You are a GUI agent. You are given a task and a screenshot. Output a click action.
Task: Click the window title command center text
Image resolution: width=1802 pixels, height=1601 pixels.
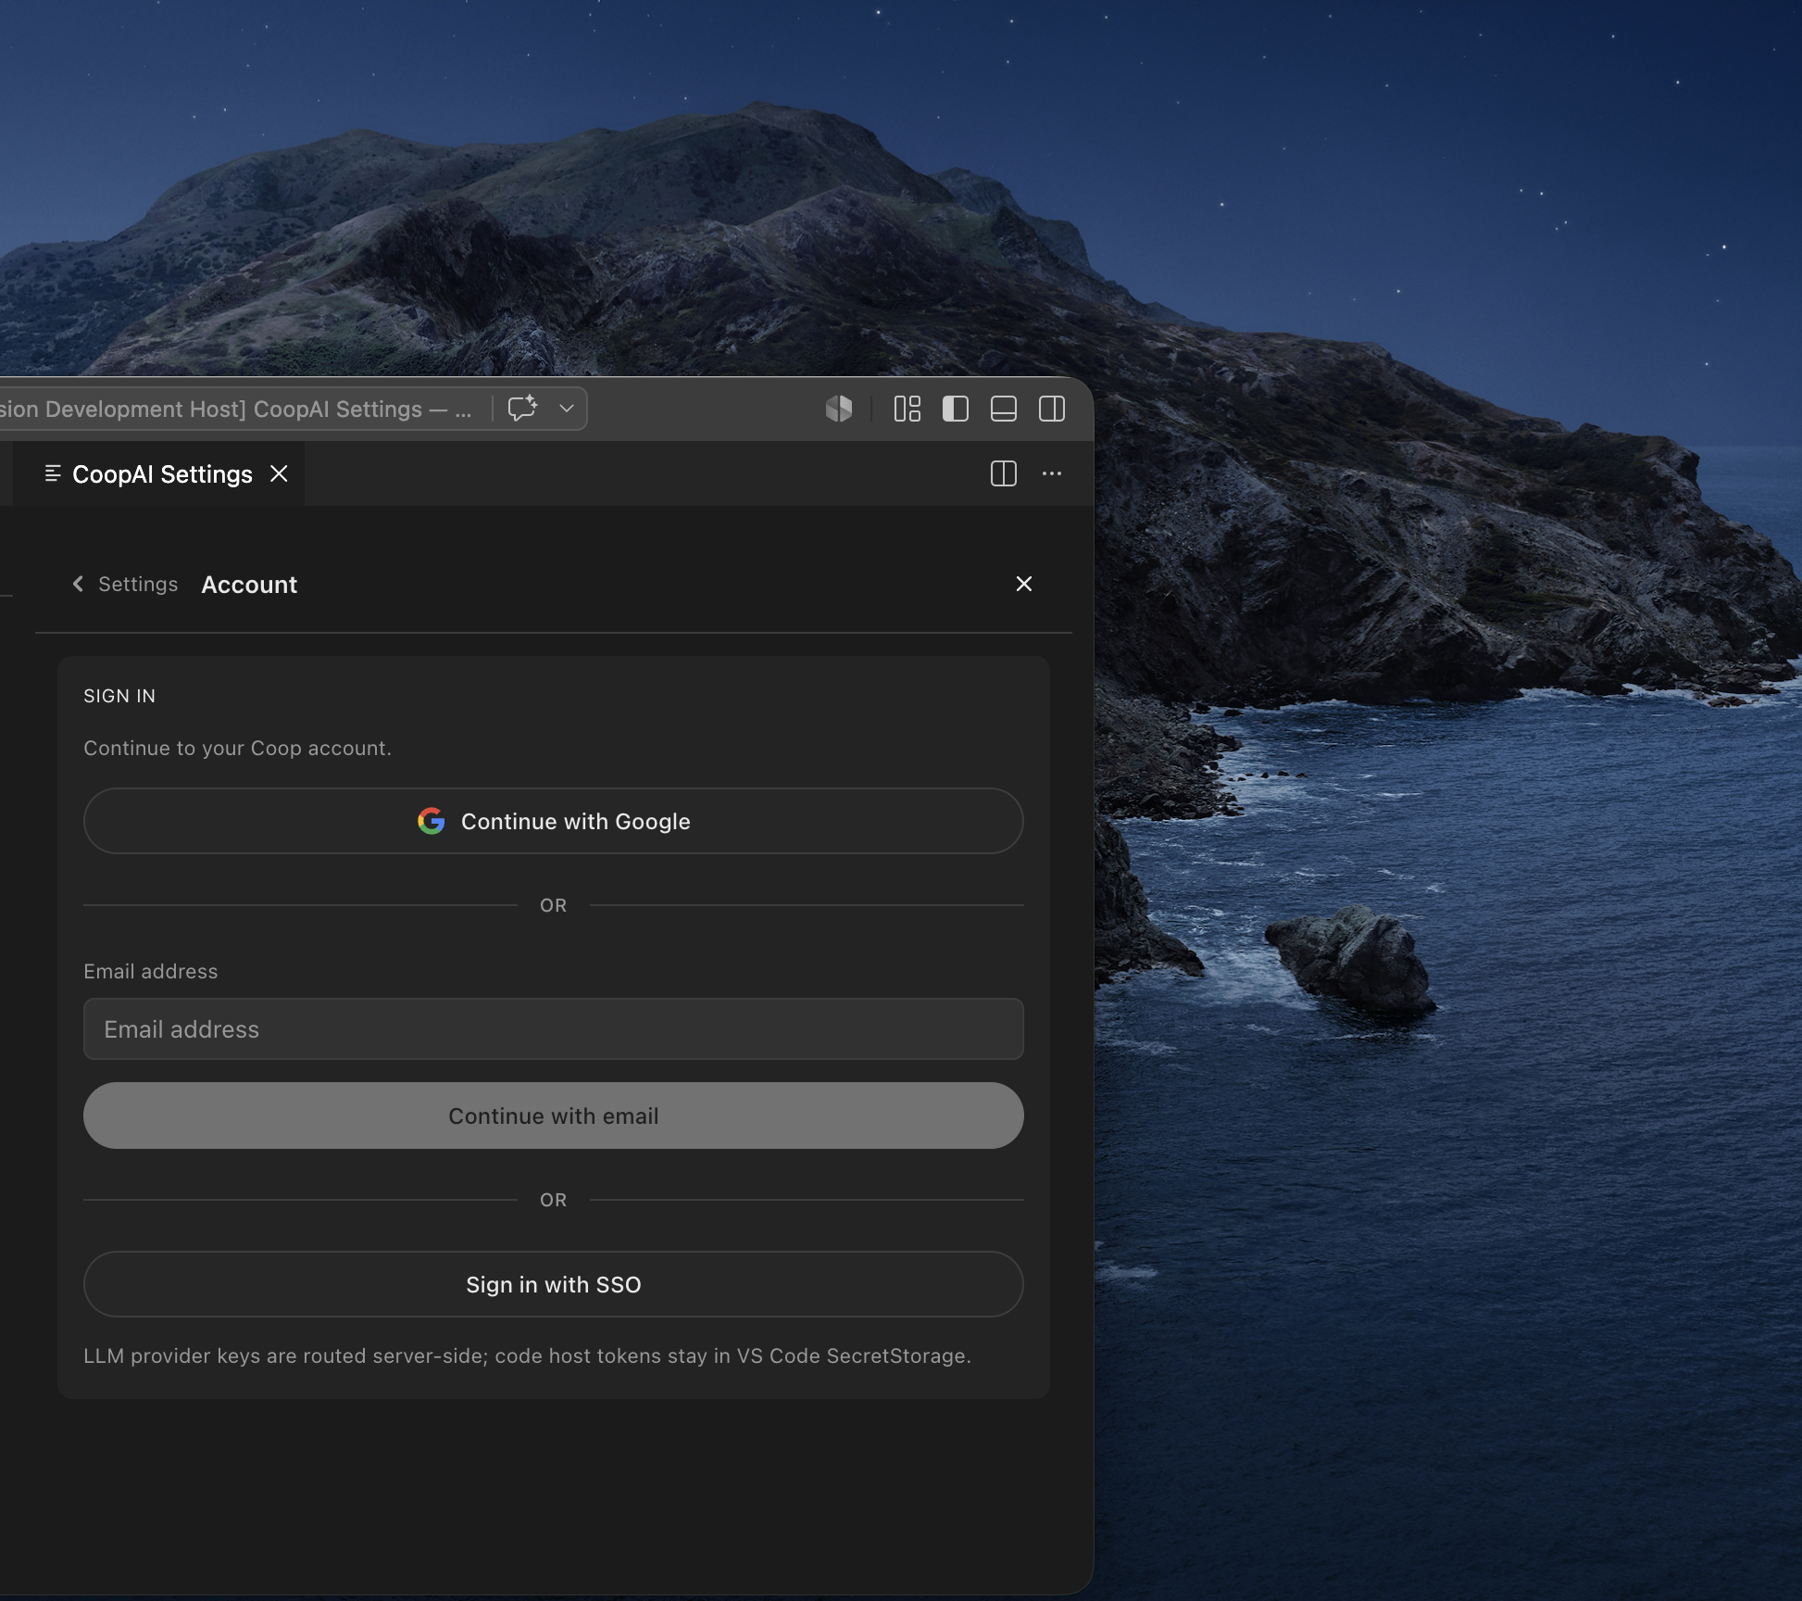tap(236, 409)
